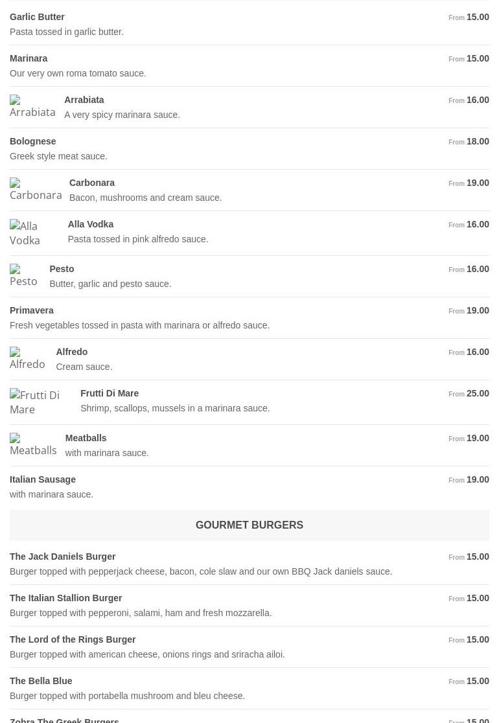Click the Carbonara dish image thumbnail
Screen dimensions: 499x723
[36, 190]
